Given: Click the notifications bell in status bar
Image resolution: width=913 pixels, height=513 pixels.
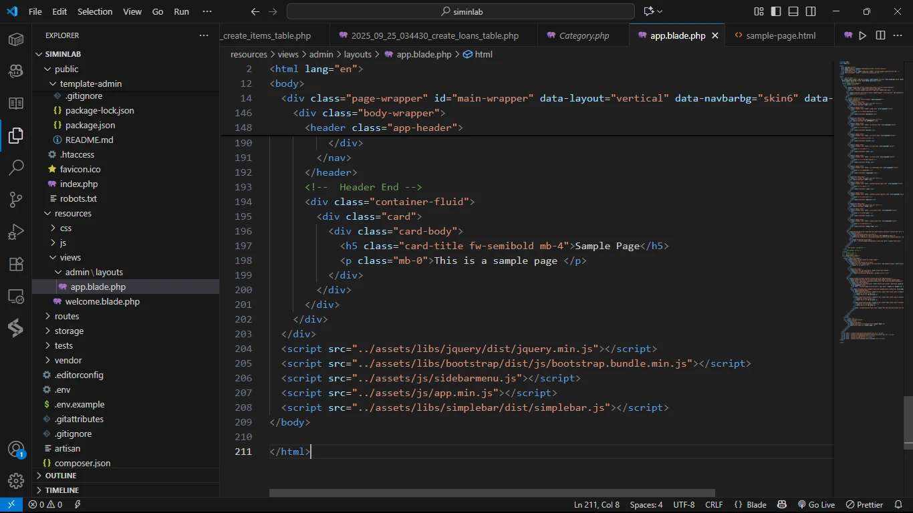Looking at the screenshot, I should point(899,505).
